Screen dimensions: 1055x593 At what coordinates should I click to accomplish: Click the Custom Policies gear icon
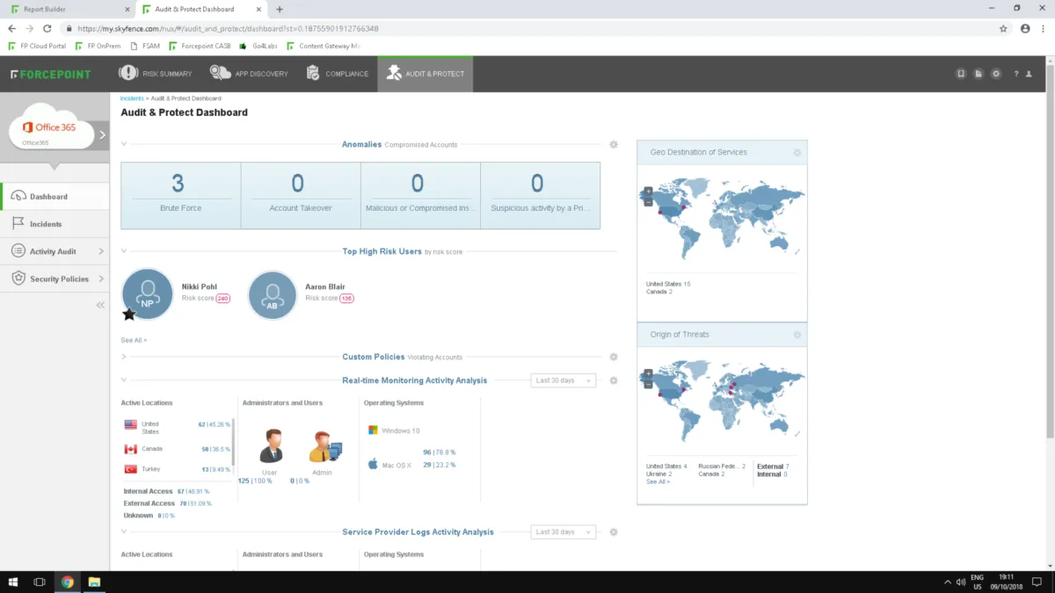(x=614, y=357)
